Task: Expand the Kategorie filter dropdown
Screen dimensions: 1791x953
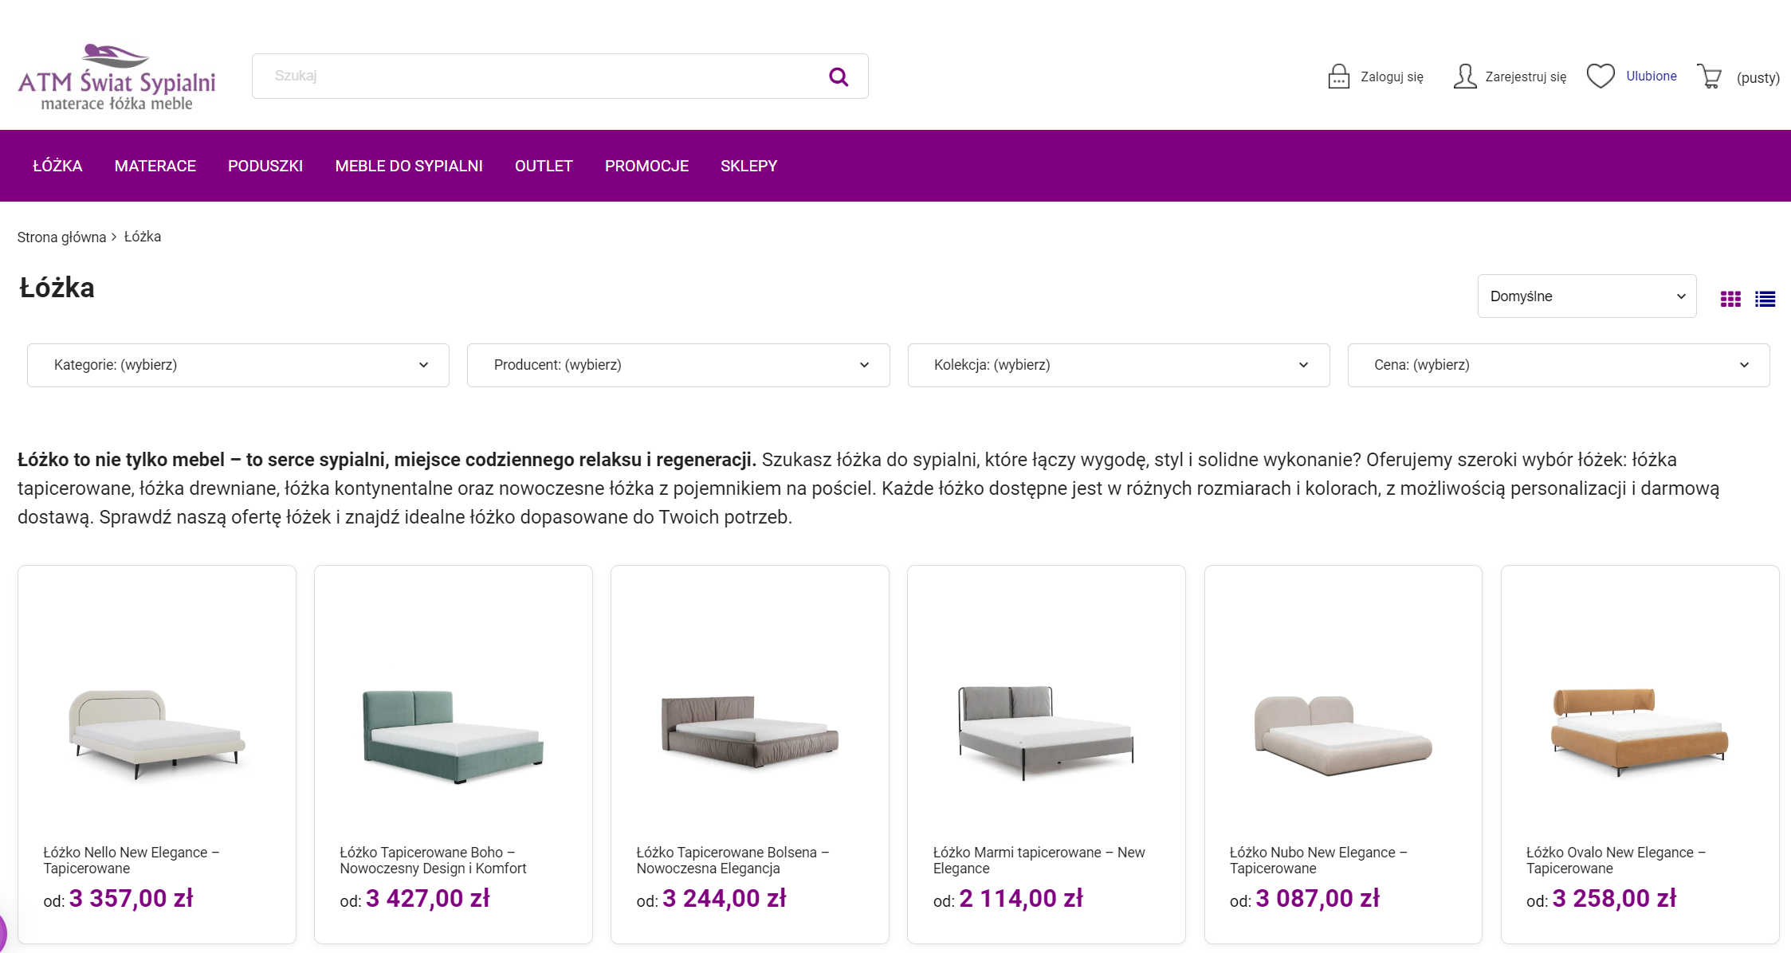Action: click(238, 365)
